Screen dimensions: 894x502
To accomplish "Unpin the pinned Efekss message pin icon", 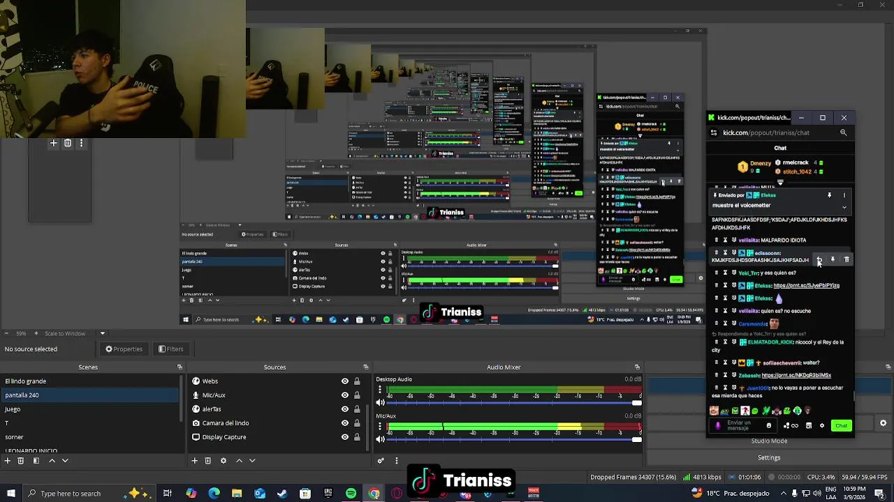I will point(830,195).
